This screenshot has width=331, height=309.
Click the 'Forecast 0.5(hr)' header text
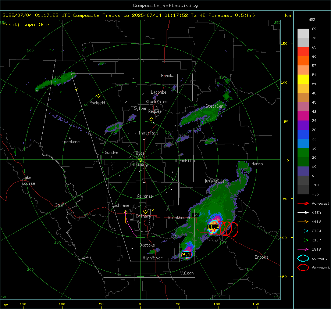pos(232,15)
